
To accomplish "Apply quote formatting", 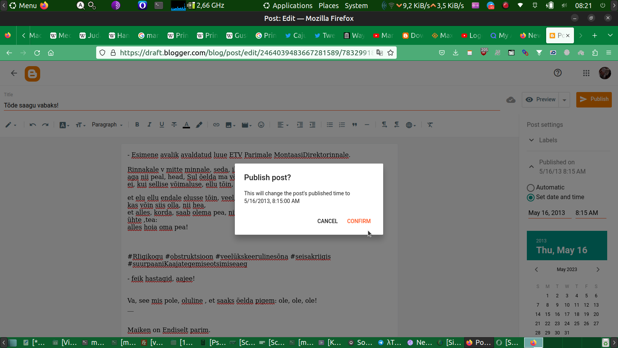I will tap(355, 125).
